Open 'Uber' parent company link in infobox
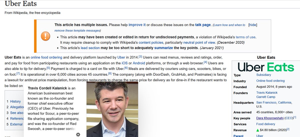This screenshot has height=137, width=300. 260,136
